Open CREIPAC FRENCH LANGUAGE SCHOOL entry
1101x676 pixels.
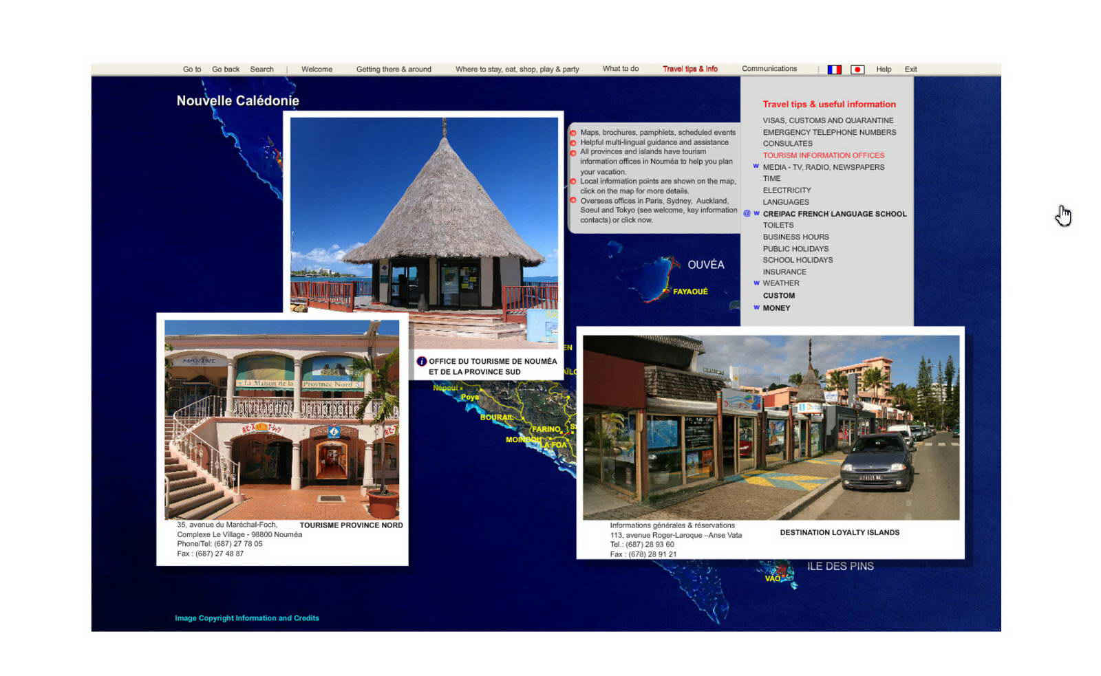pos(834,214)
